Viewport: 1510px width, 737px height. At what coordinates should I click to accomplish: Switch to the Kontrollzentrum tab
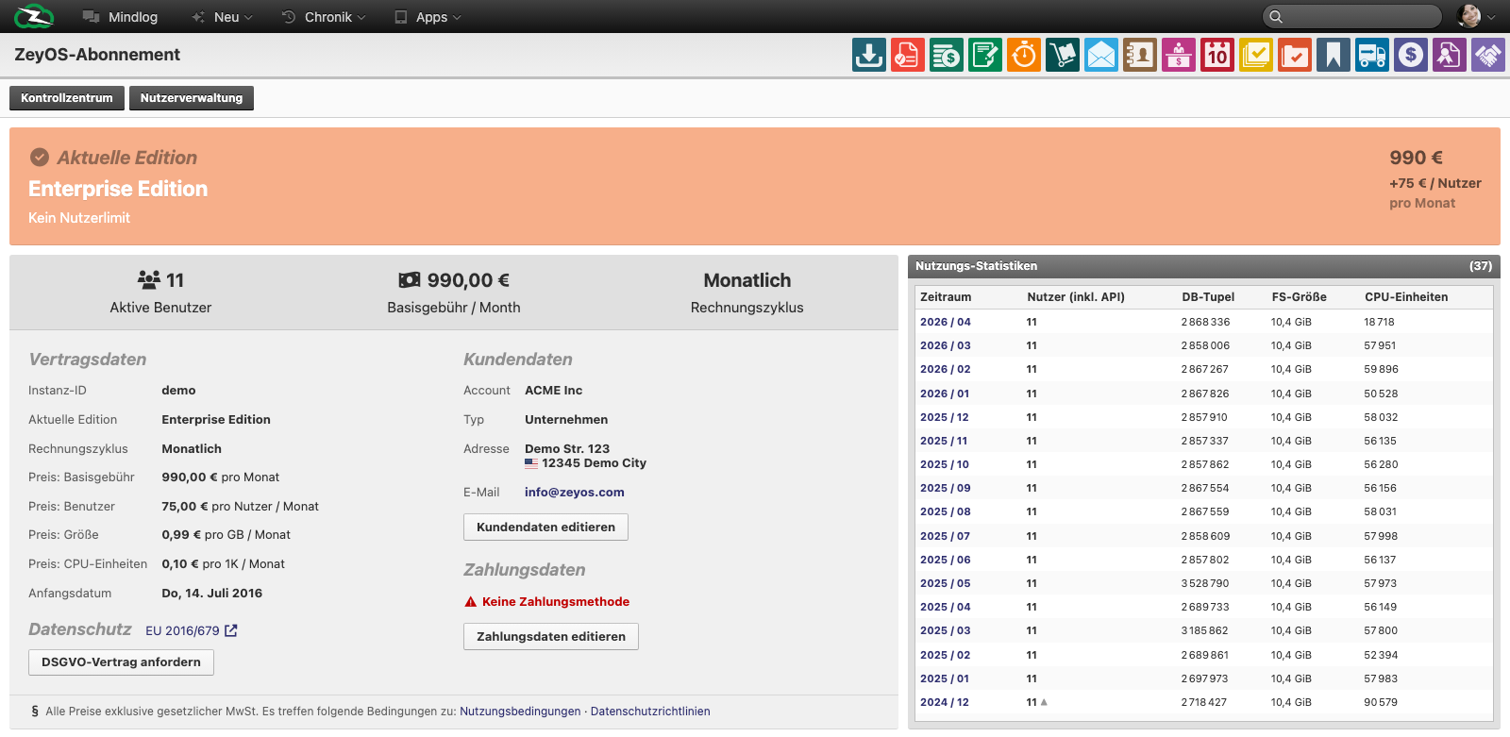coord(67,98)
